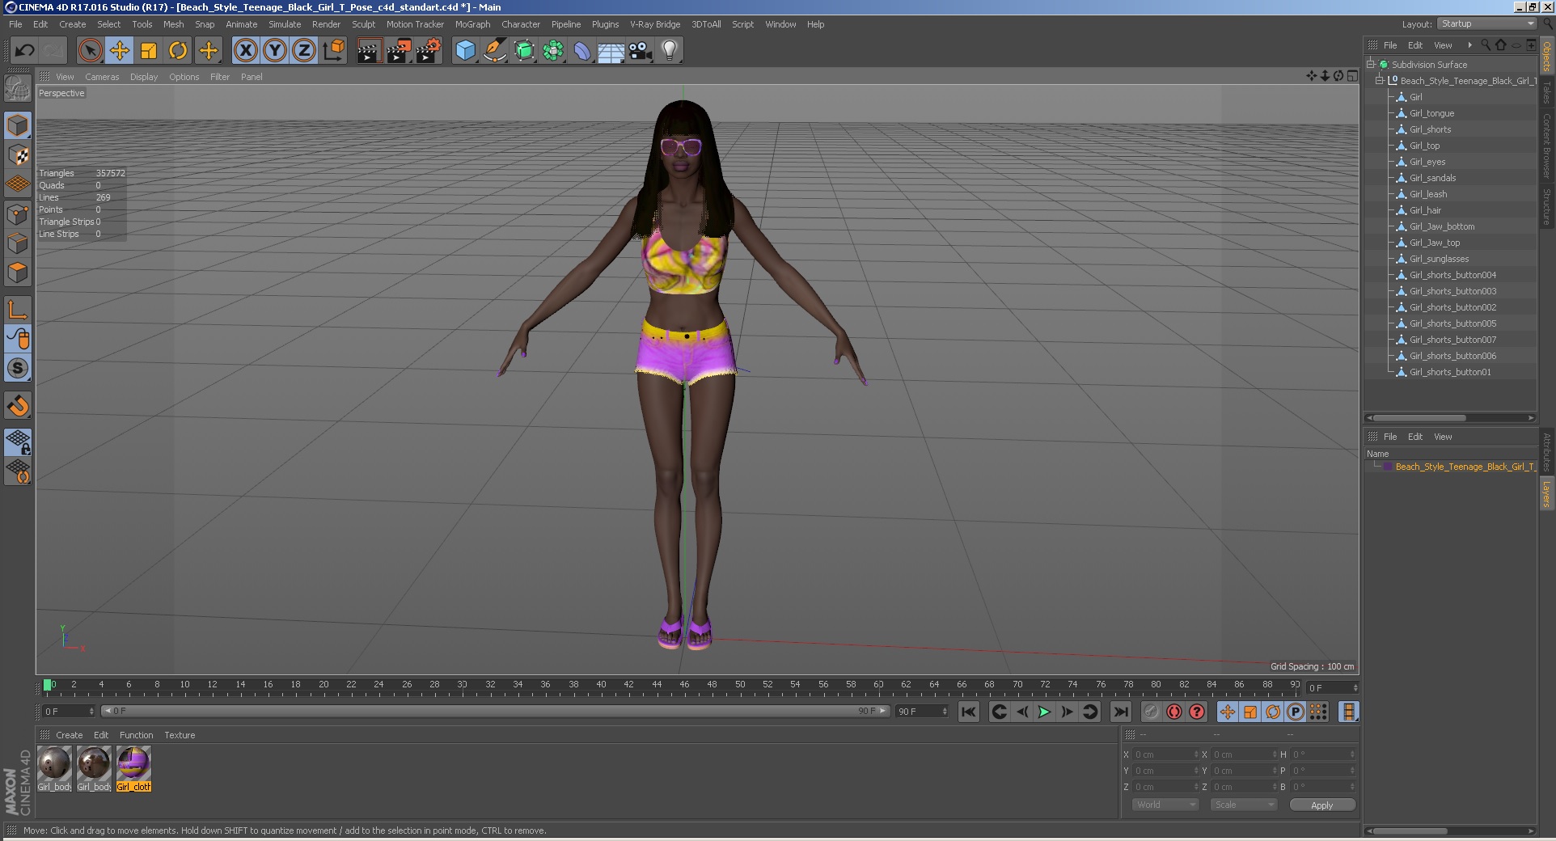Click the end frame 90 F field
The height and width of the screenshot is (841, 1556).
point(922,712)
